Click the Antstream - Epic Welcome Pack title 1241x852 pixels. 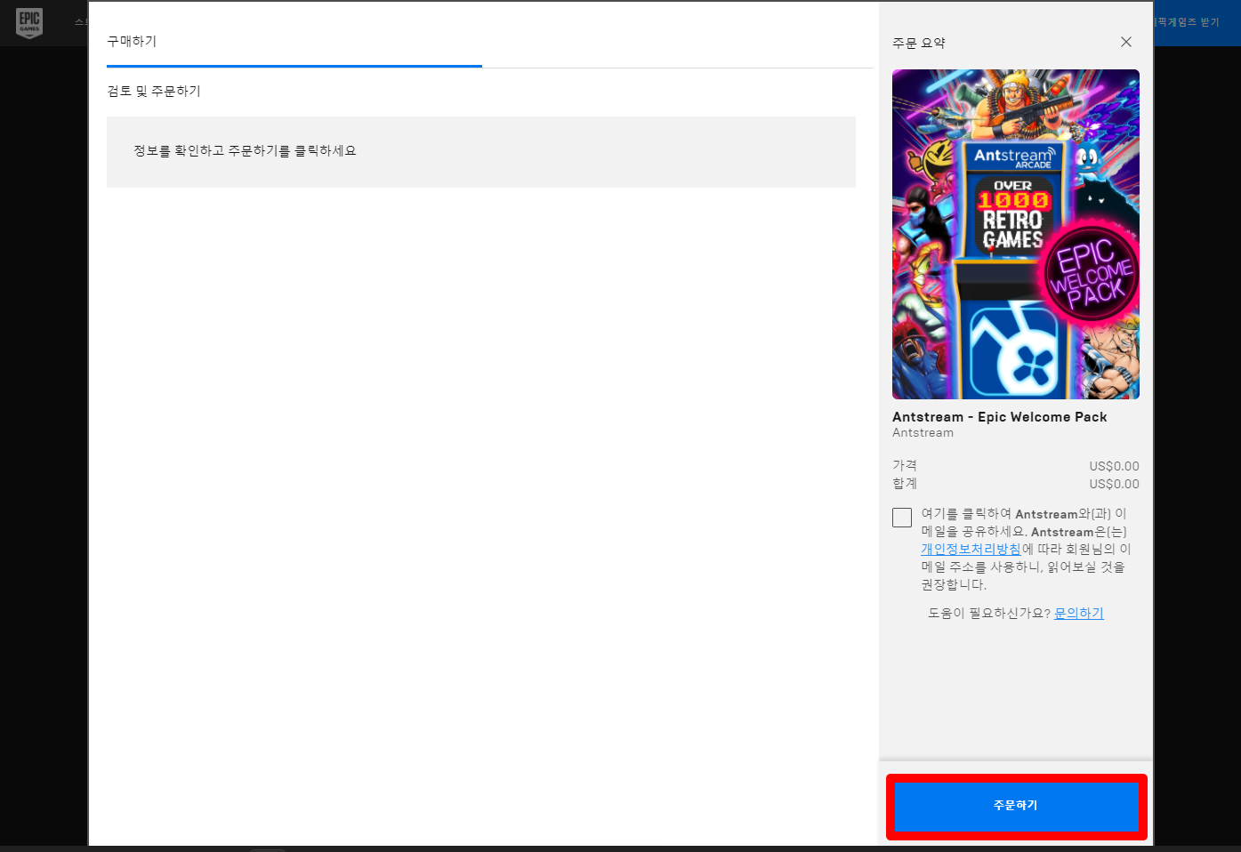[x=1000, y=416]
